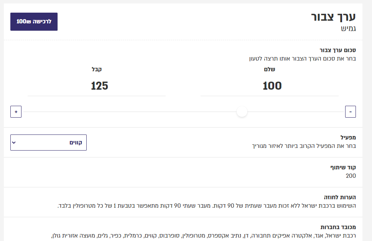The width and height of the screenshot is (372, 241).
Task: Click the מפעיל section label
Action: click(x=348, y=137)
